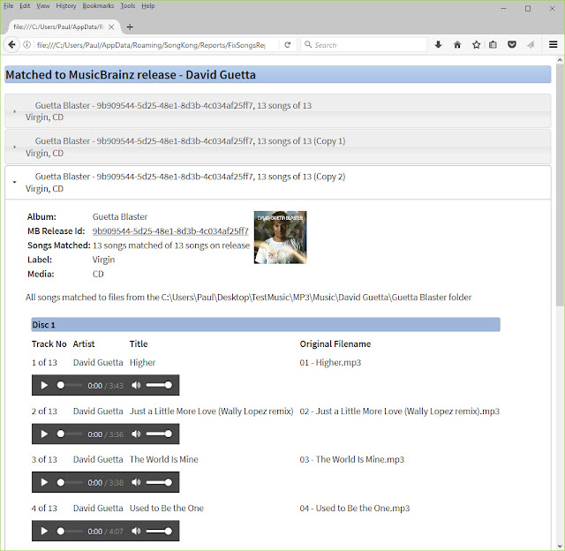Bookmark this page with the star icon
The image size is (565, 551).
[477, 45]
